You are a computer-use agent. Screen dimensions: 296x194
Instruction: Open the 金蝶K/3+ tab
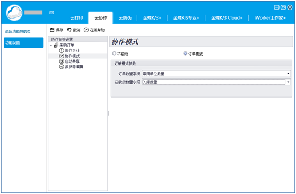[x=152, y=18]
